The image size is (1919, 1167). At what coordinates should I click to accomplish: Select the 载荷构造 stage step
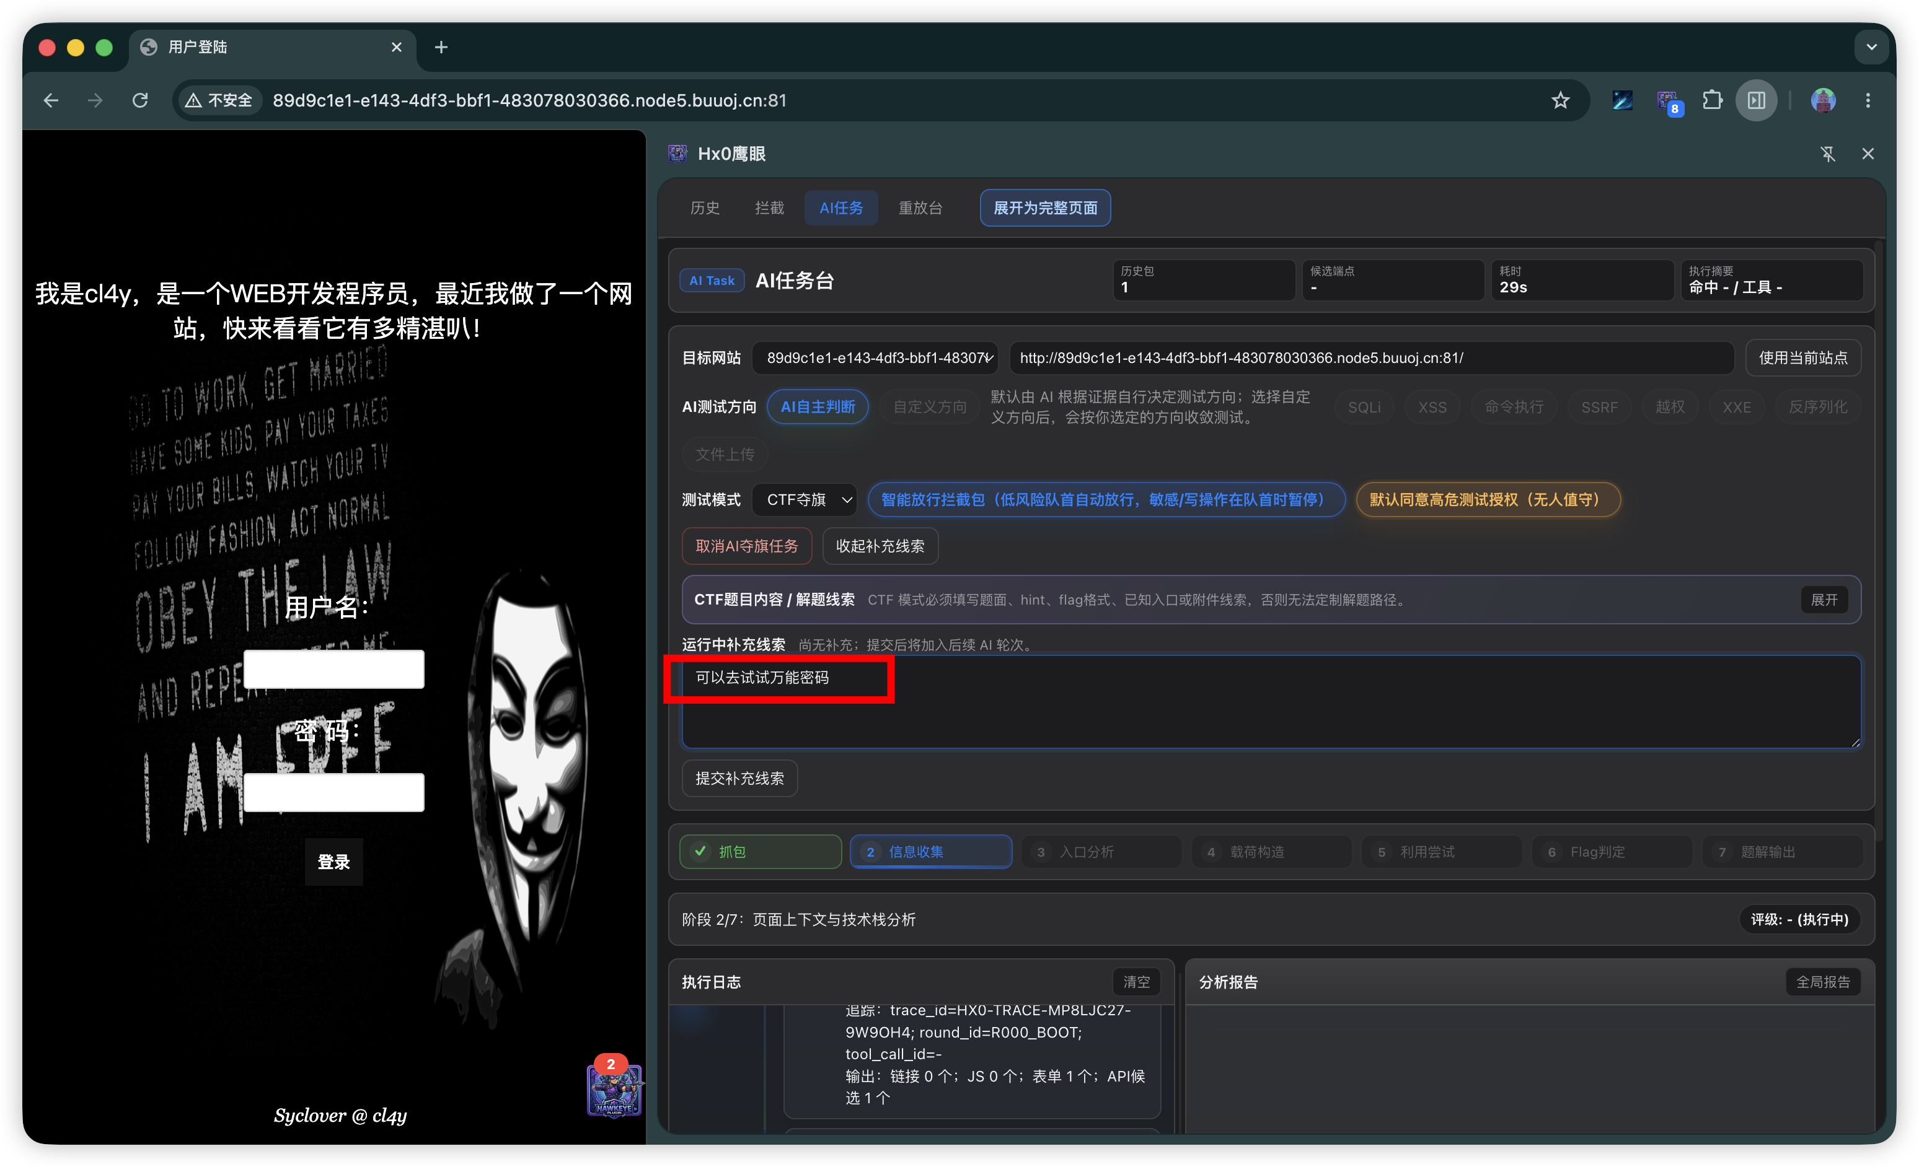coord(1272,852)
